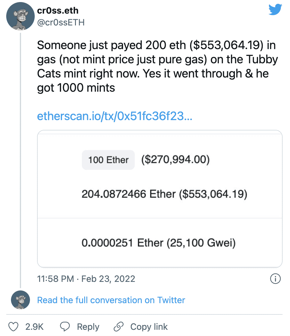Open the info circle icon
This screenshot has height=336, width=290.
pos(275,279)
